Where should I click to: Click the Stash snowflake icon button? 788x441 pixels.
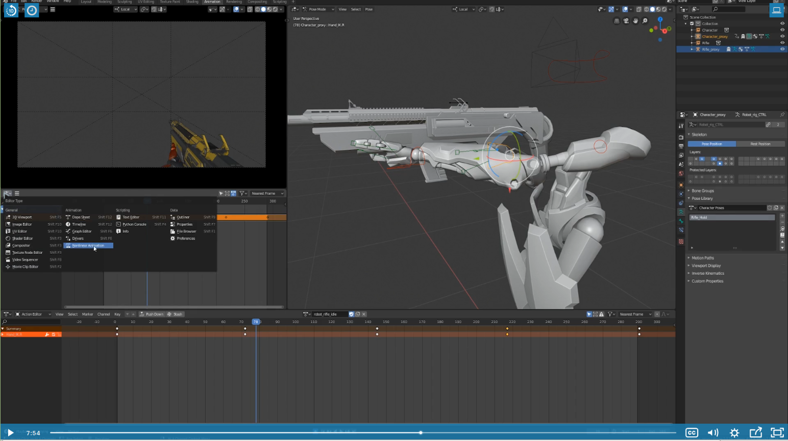tap(169, 314)
